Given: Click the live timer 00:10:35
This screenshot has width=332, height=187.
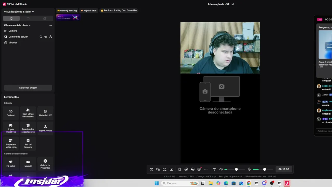Looking at the screenshot, I should coord(284,169).
